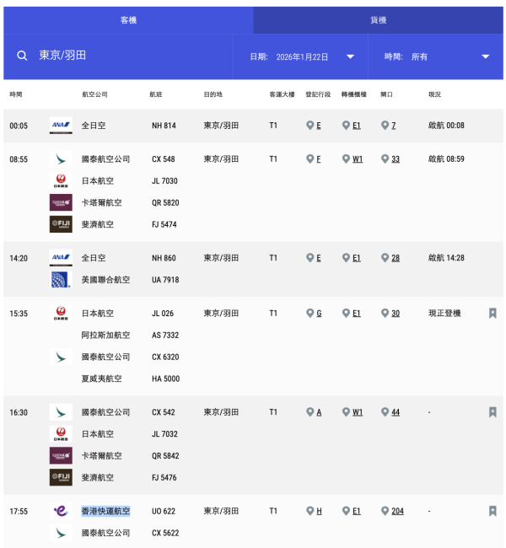Click the 夏威夷航空 airline name
Viewport: 506px width, 548px height.
click(101, 379)
